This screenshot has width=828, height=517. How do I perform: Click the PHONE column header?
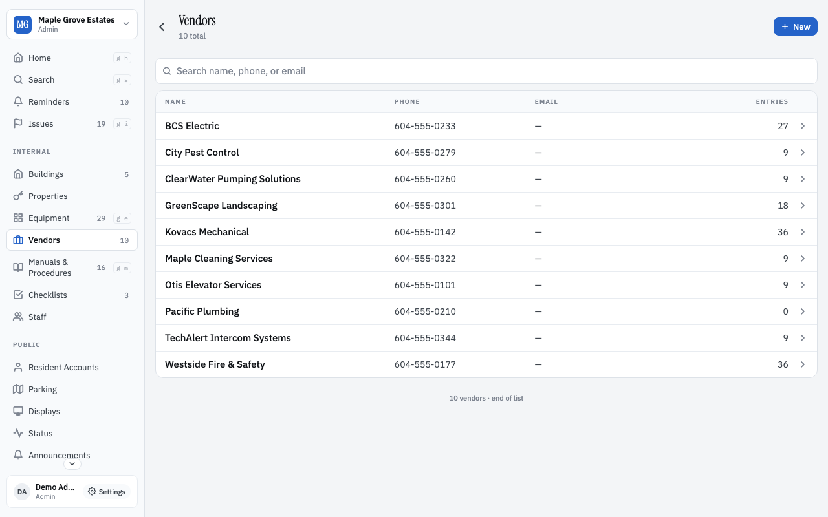click(x=407, y=102)
